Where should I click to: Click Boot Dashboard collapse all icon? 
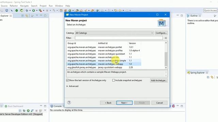(x=20, y=111)
